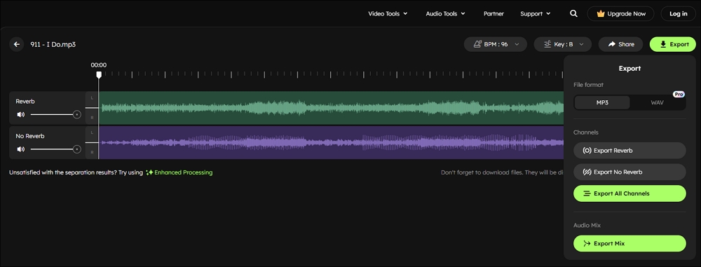
Task: Open the Partner page link
Action: pyautogui.click(x=494, y=13)
